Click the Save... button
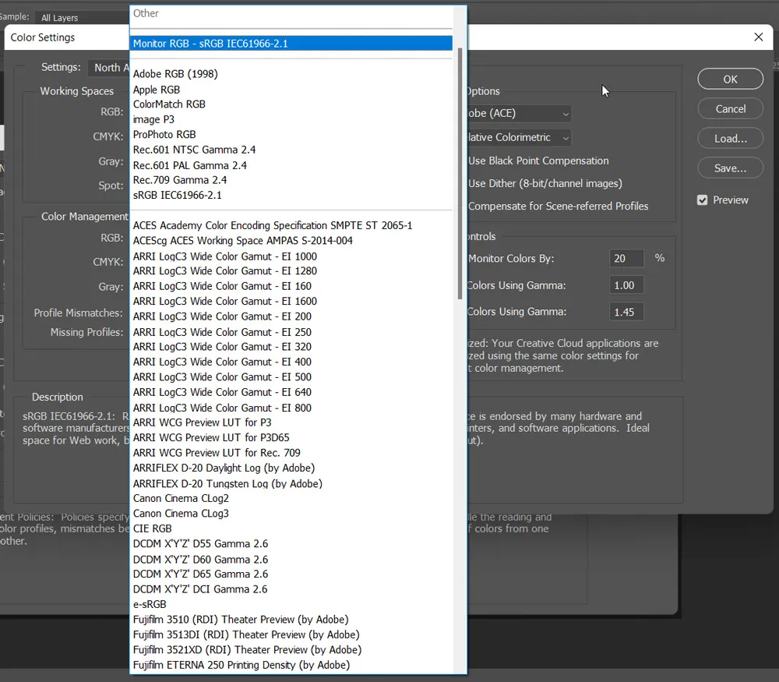 [x=730, y=168]
